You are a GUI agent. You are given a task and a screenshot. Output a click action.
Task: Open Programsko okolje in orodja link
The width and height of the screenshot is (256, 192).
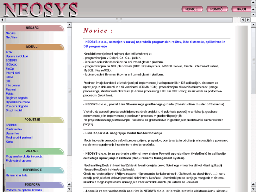(x=24, y=156)
